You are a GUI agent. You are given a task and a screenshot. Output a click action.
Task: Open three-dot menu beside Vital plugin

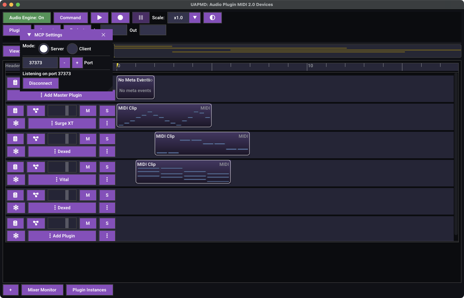pyautogui.click(x=107, y=179)
